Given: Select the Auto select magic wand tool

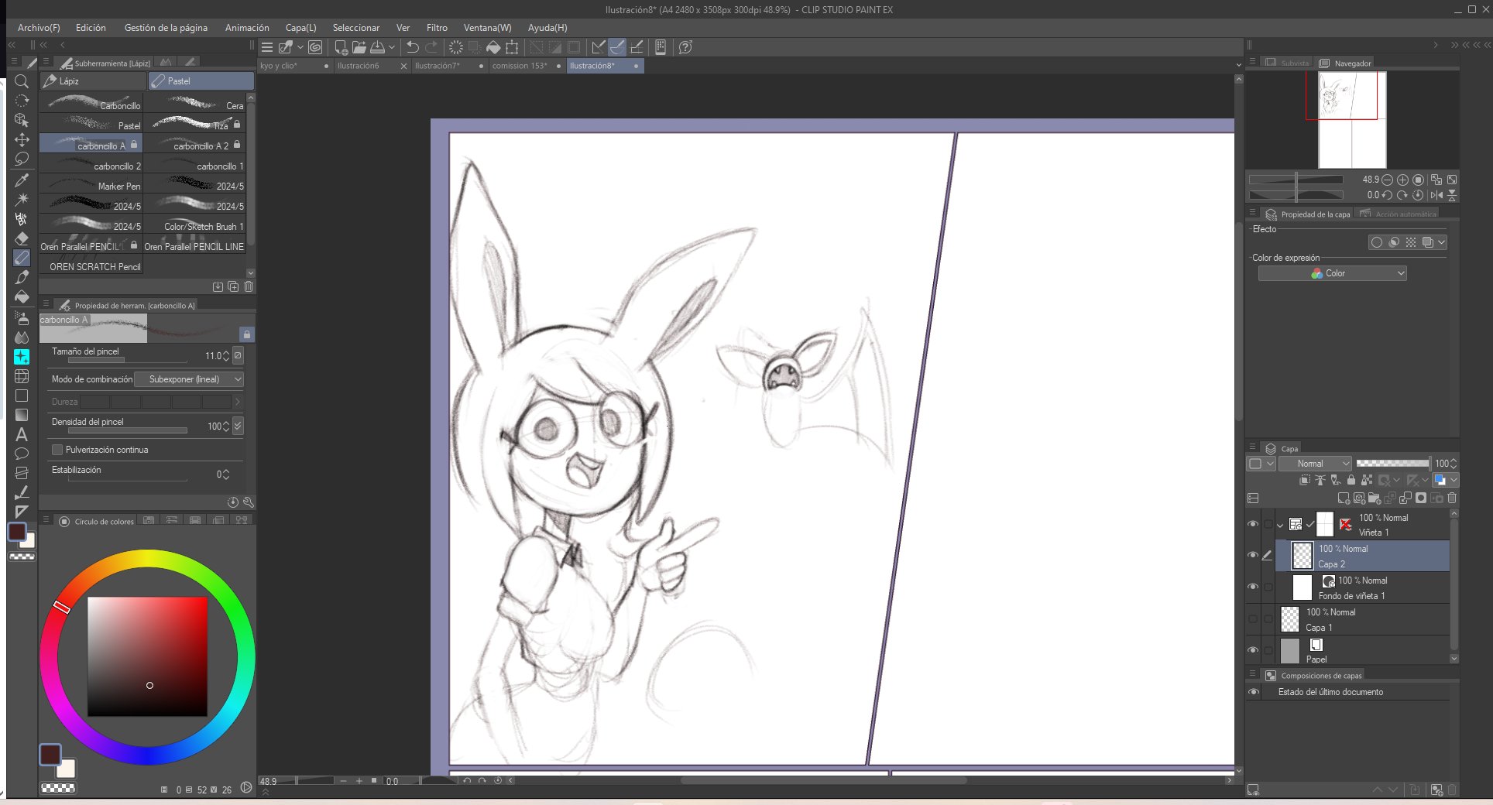Looking at the screenshot, I should click(x=22, y=199).
